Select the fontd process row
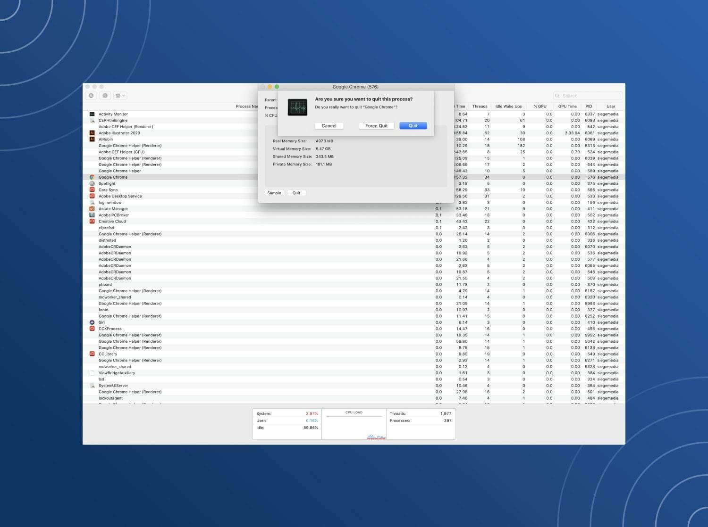708x527 pixels. (354, 310)
